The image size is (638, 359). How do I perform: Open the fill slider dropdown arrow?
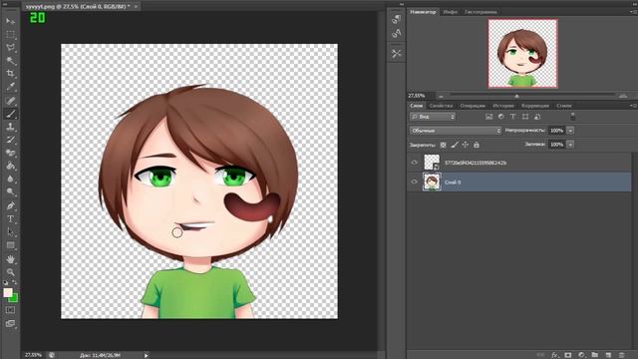pos(570,145)
